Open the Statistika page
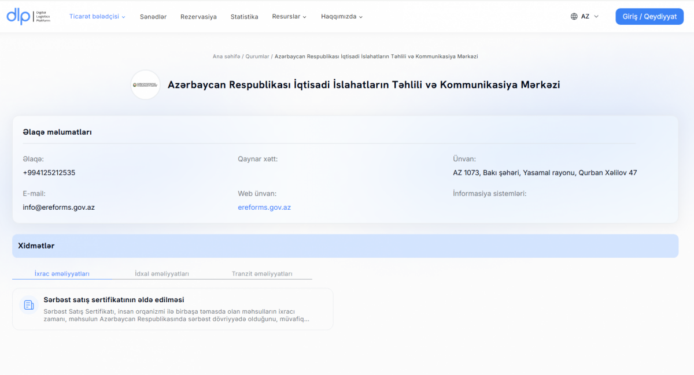The height and width of the screenshot is (375, 694). click(x=244, y=17)
